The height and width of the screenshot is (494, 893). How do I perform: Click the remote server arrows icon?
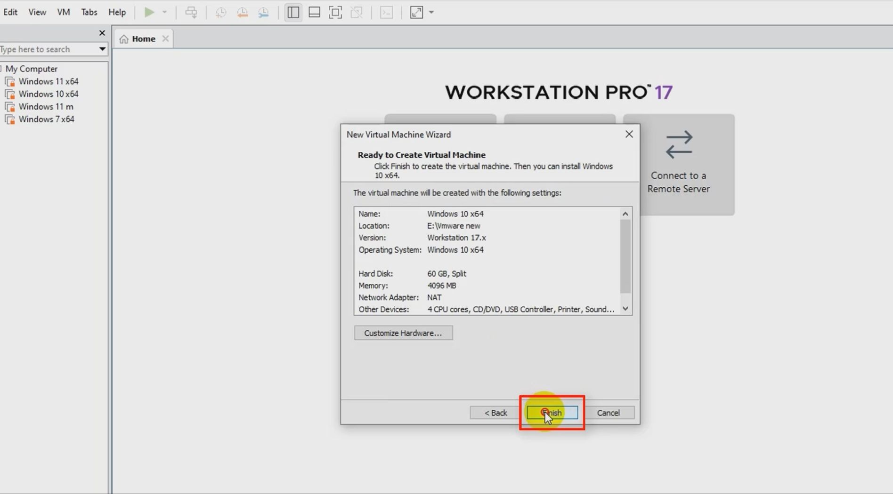679,144
